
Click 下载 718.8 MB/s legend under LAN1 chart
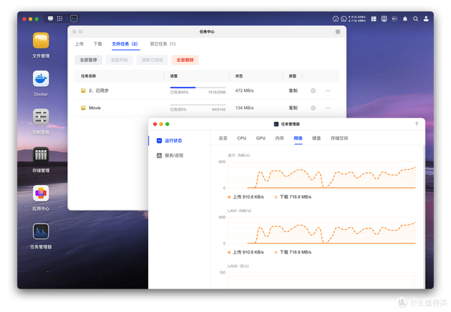[293, 252]
